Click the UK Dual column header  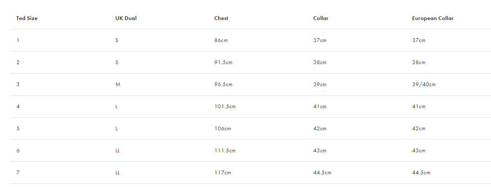pos(126,18)
